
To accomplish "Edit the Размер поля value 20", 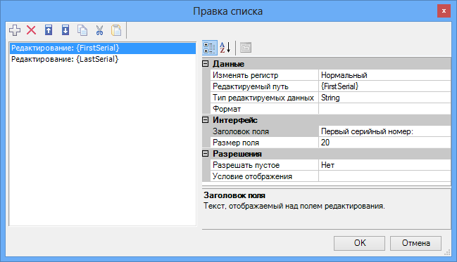I will point(384,143).
